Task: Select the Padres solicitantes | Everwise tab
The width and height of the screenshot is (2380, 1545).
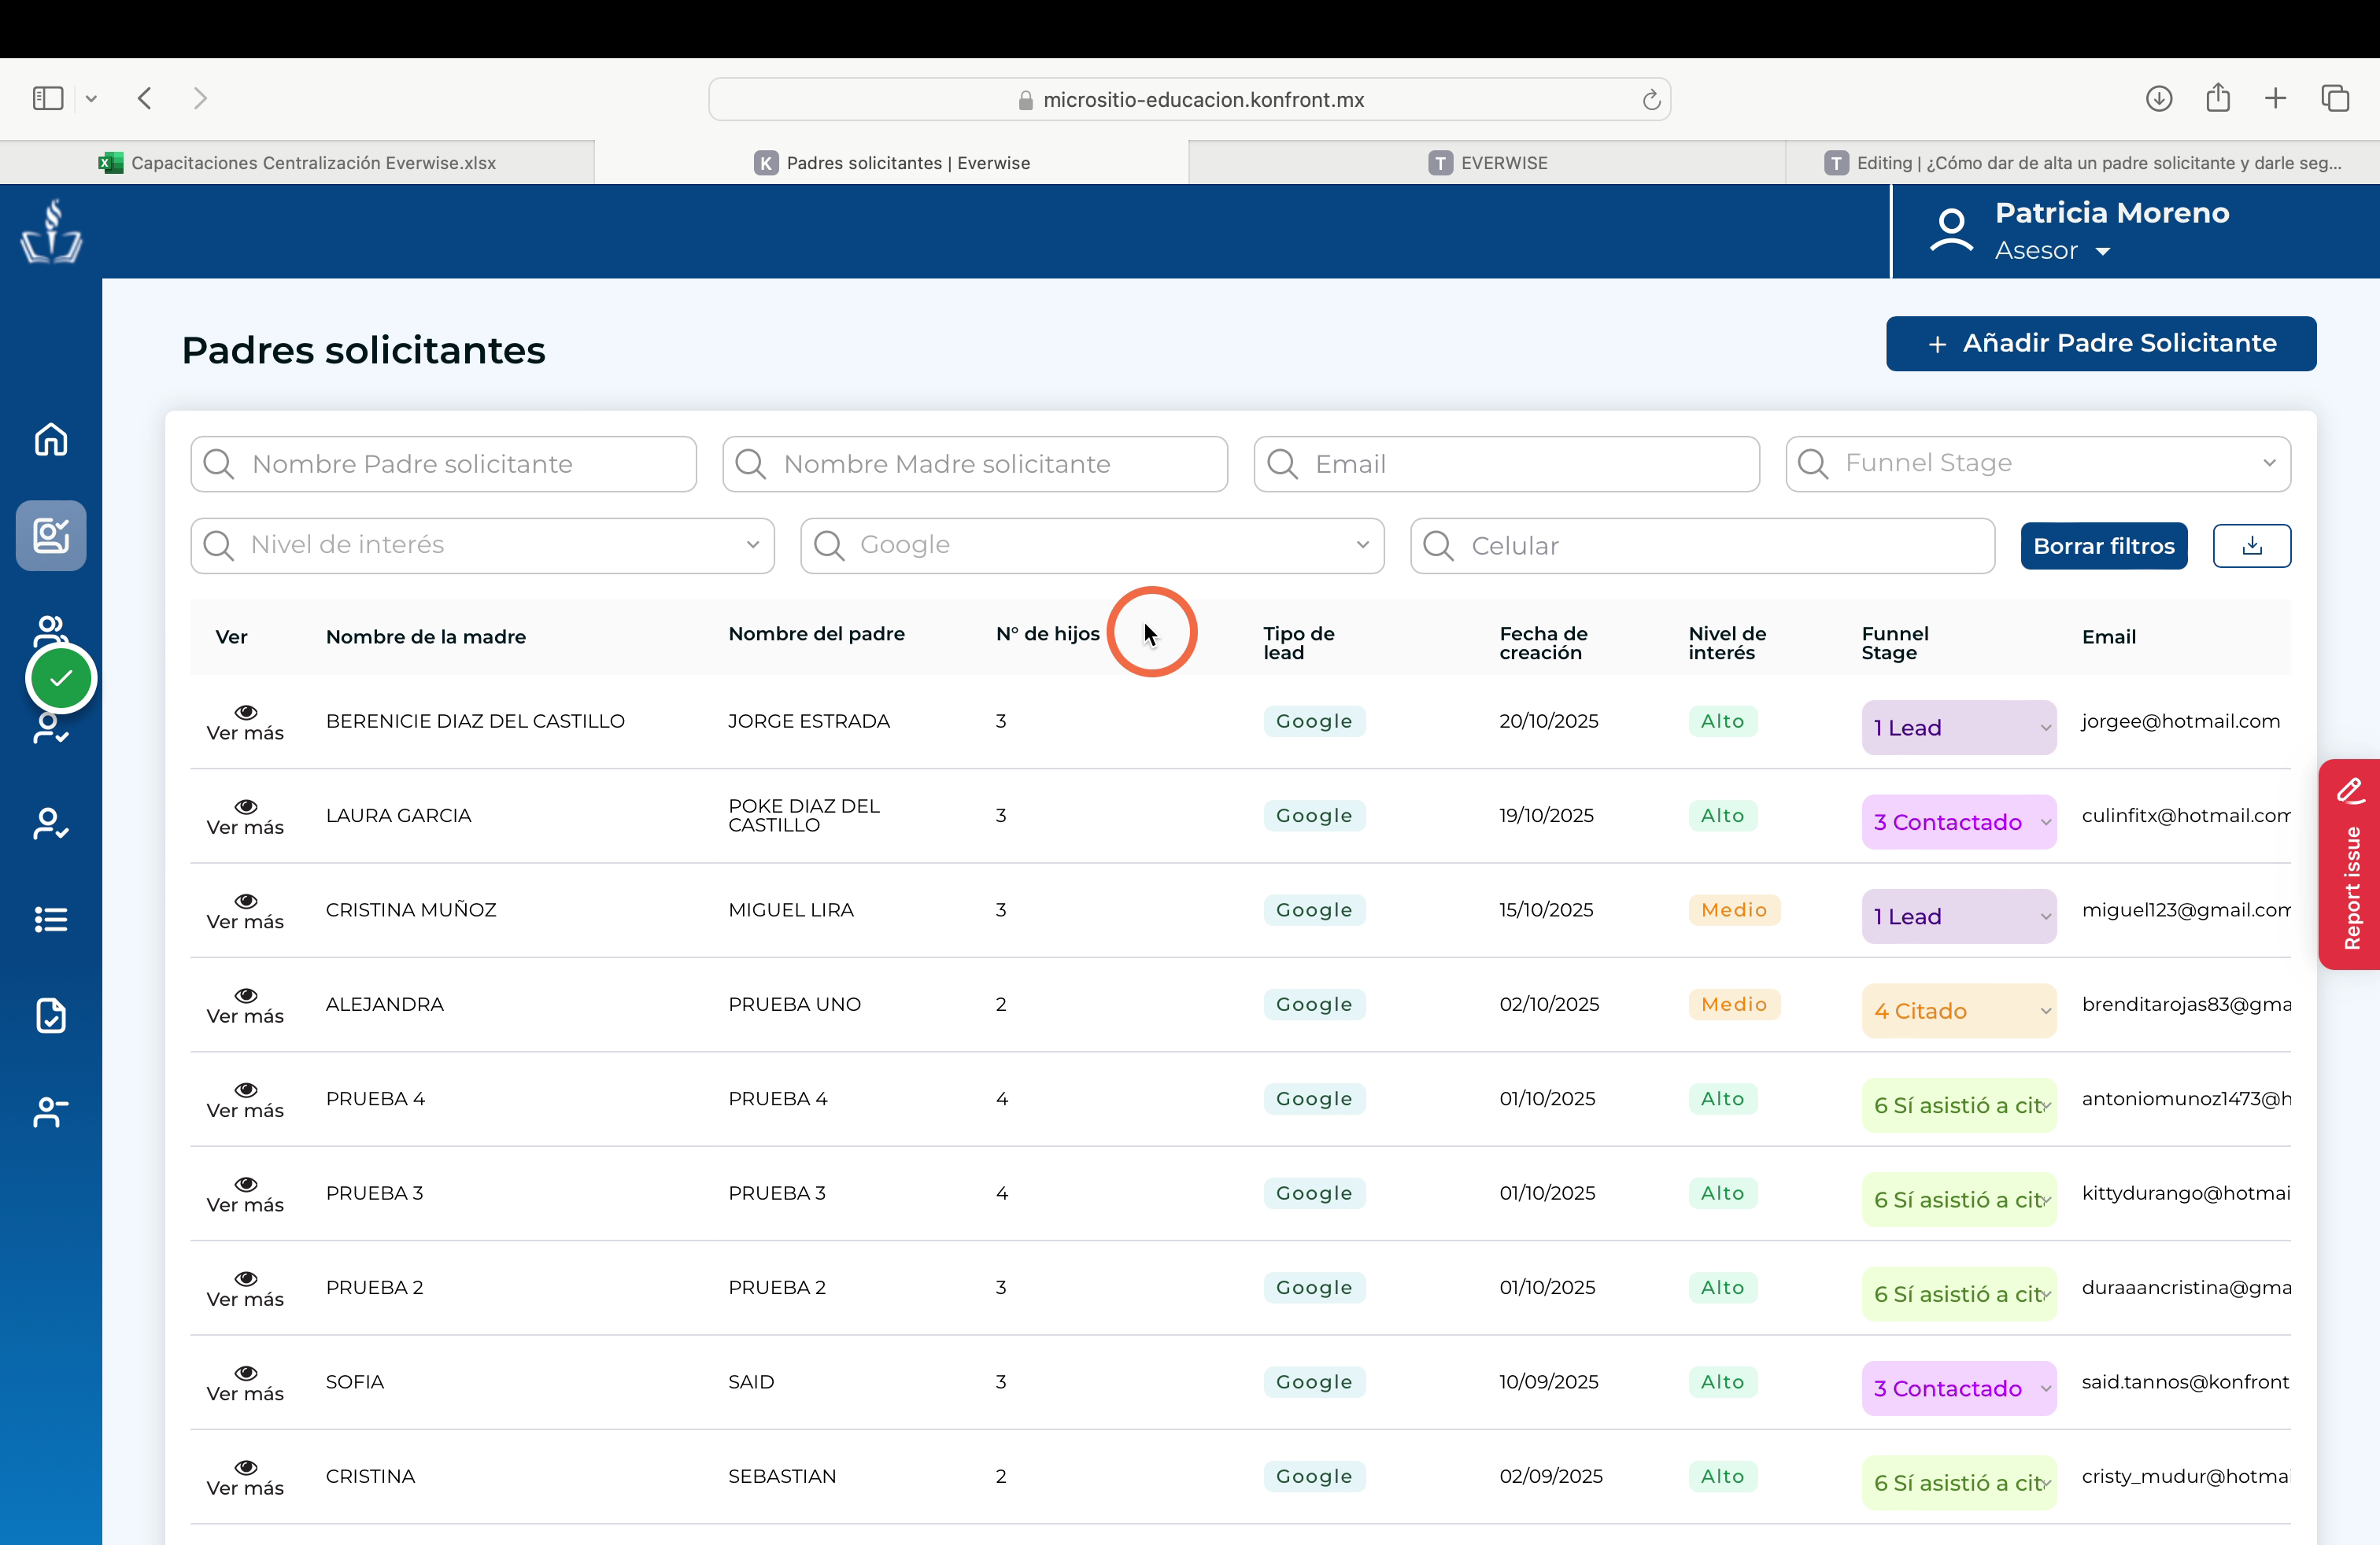Action: [892, 163]
